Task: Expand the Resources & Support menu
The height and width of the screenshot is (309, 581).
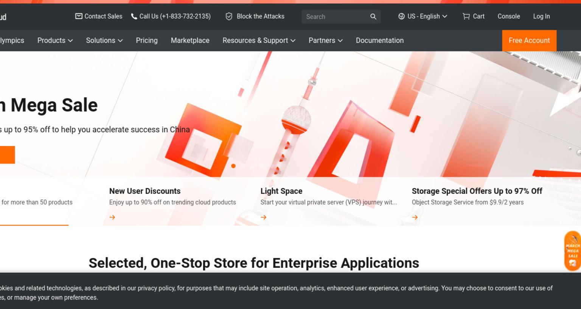Action: [259, 41]
